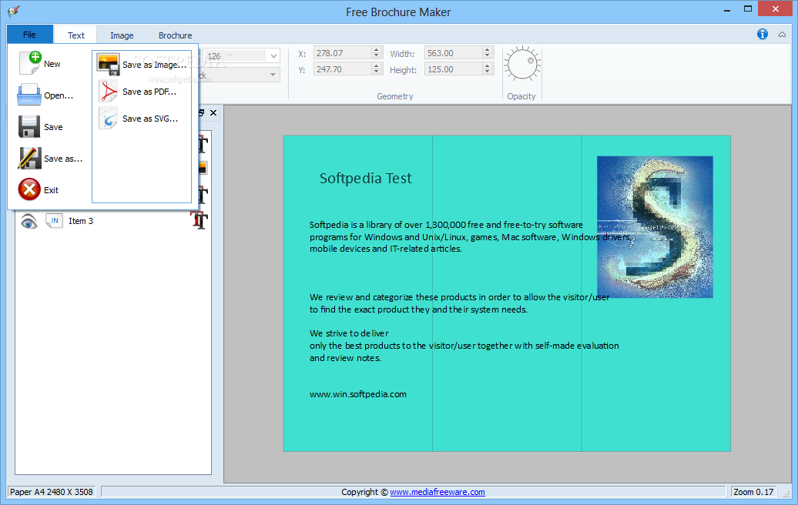Click the Zoom 0.17 status entry
The height and width of the screenshot is (505, 798).
753,492
